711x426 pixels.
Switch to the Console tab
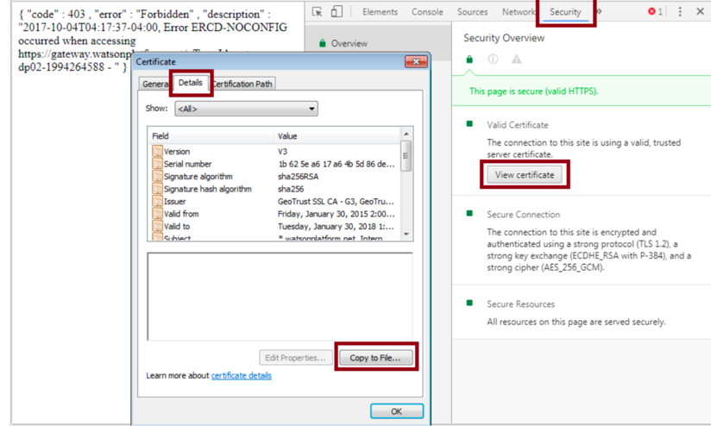coord(427,12)
